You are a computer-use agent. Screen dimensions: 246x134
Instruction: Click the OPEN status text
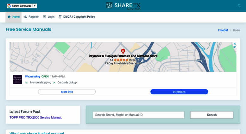[x=45, y=77]
